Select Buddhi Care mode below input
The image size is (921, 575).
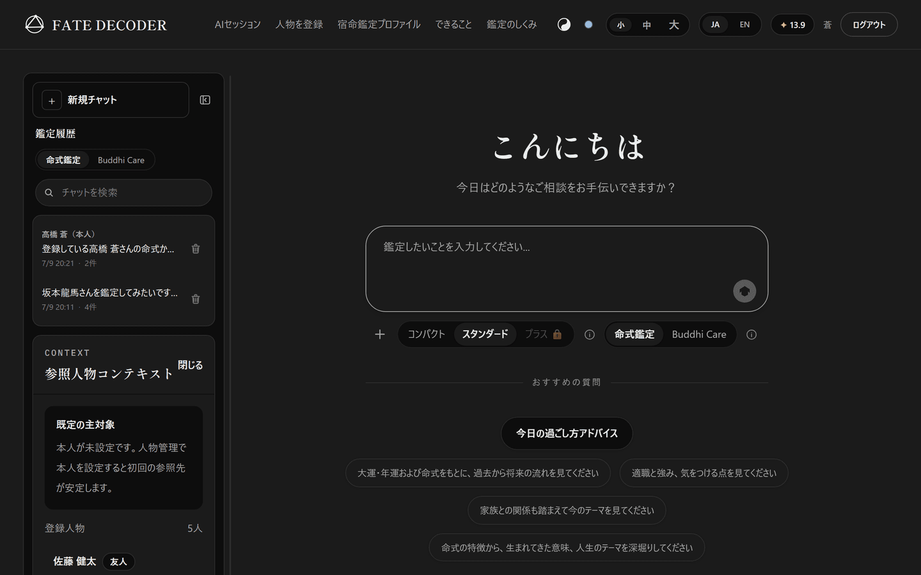tap(699, 334)
